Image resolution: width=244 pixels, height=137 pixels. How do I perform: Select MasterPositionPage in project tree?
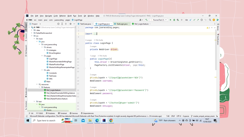(56, 64)
